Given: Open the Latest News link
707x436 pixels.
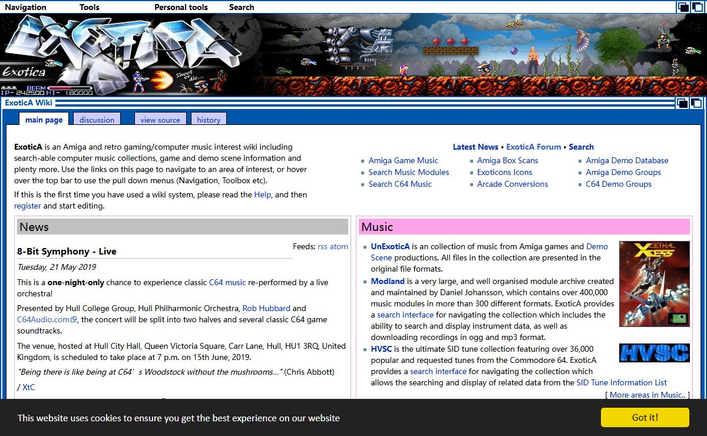Looking at the screenshot, I should [475, 147].
